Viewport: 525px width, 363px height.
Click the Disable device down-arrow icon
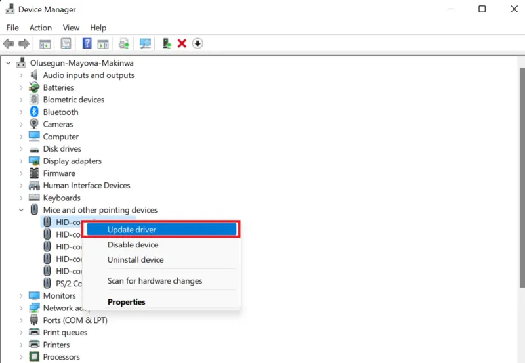[198, 43]
